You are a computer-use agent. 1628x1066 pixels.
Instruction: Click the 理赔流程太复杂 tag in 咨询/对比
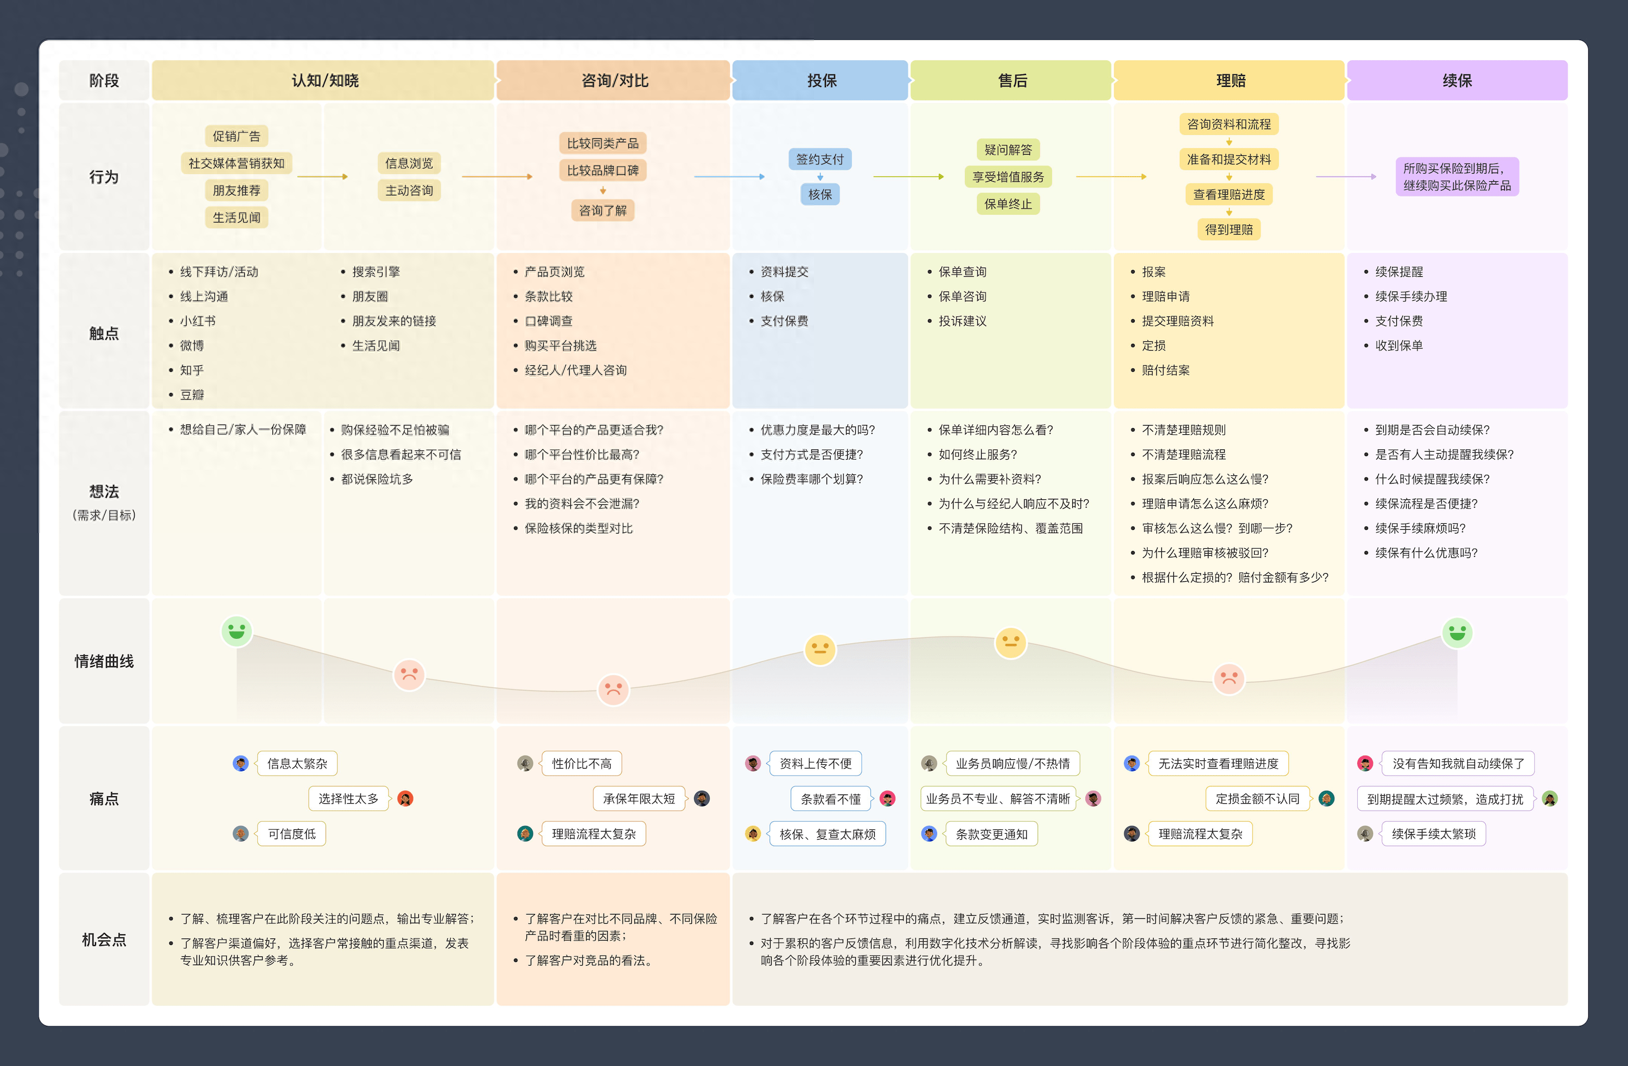tap(594, 834)
